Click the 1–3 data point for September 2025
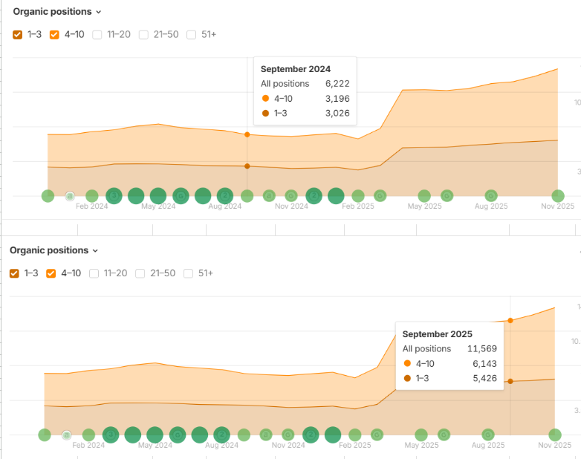This screenshot has height=459, width=581. [x=510, y=382]
